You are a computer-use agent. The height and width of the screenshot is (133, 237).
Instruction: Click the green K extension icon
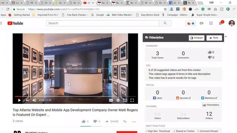(228, 9)
